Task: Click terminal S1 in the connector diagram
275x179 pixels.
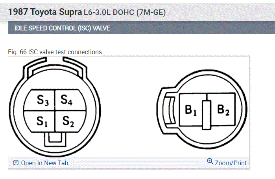Action: [x=42, y=121]
